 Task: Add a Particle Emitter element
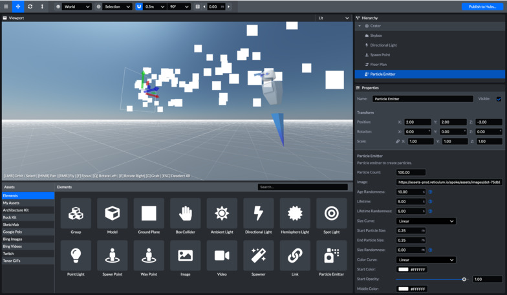[x=331, y=257]
